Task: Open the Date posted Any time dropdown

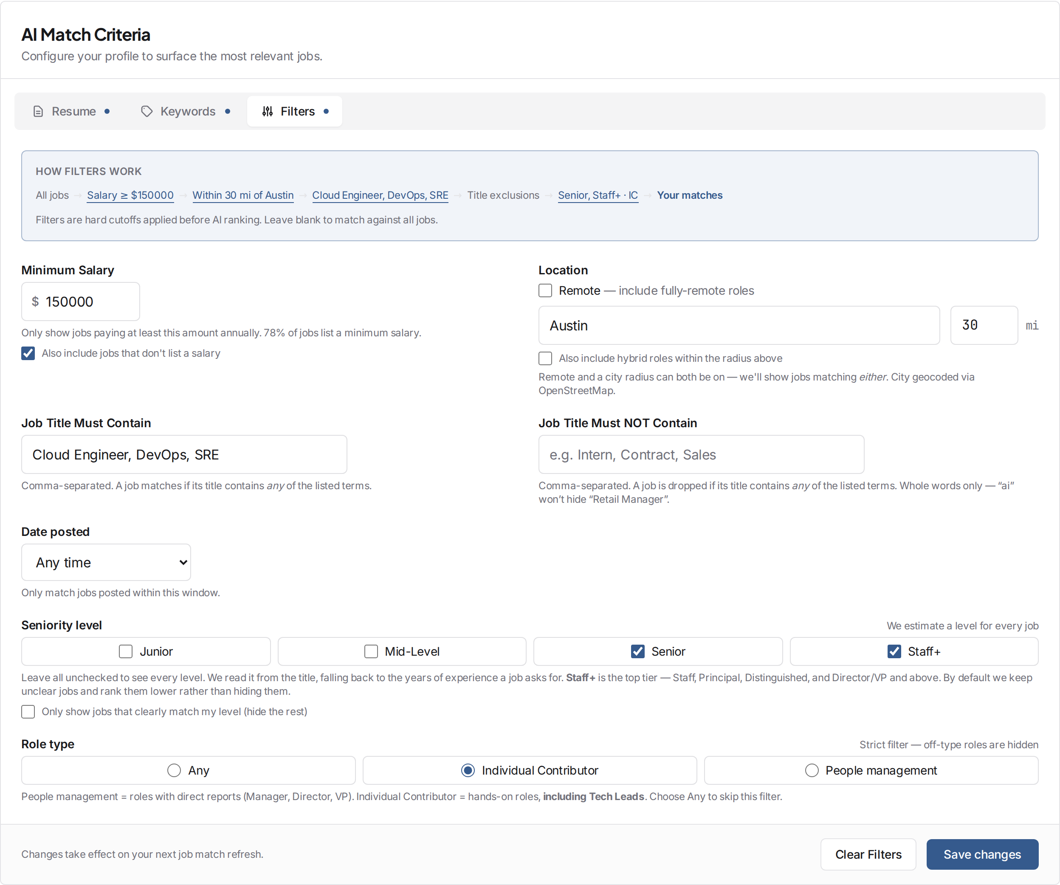Action: [106, 562]
